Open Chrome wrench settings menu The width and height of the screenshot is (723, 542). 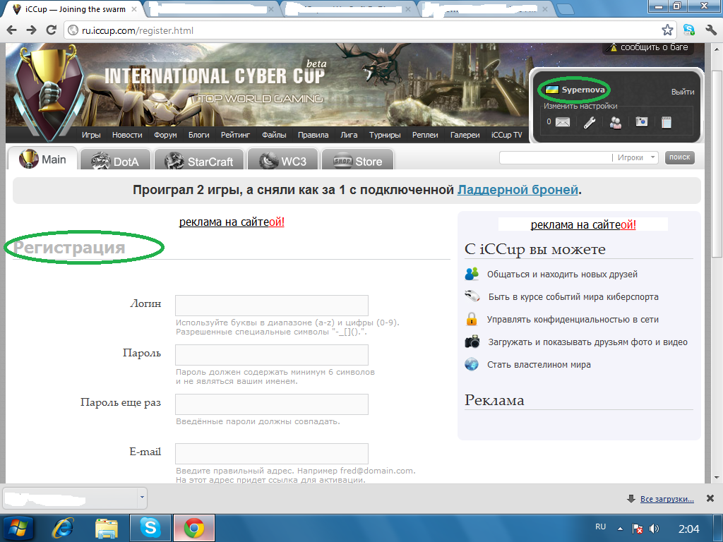point(711,30)
